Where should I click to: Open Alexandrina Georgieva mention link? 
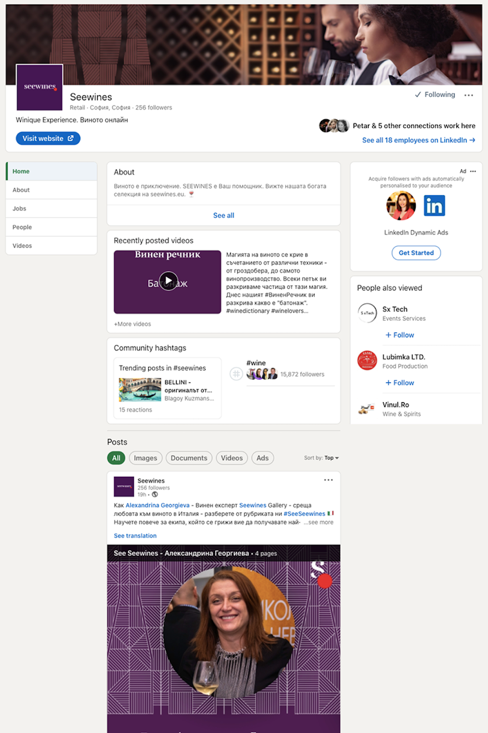(158, 505)
